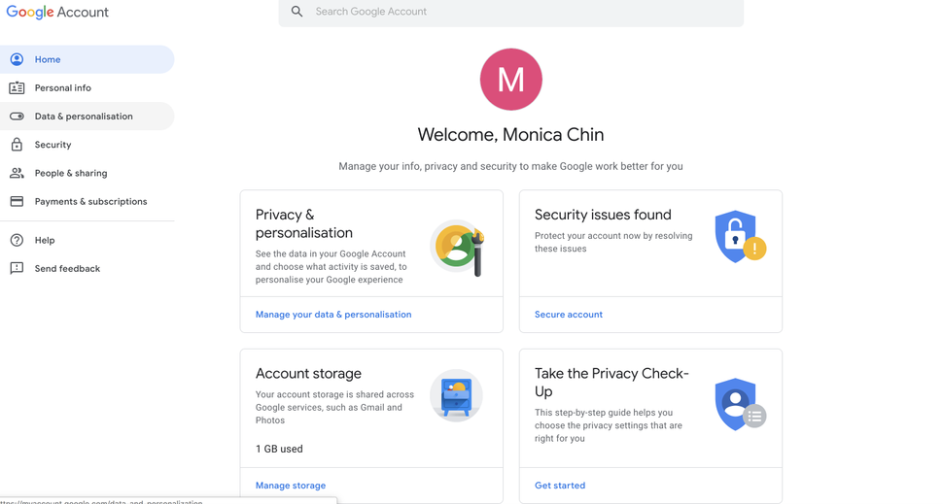Click the Manage storage link
943x504 pixels.
coord(291,486)
